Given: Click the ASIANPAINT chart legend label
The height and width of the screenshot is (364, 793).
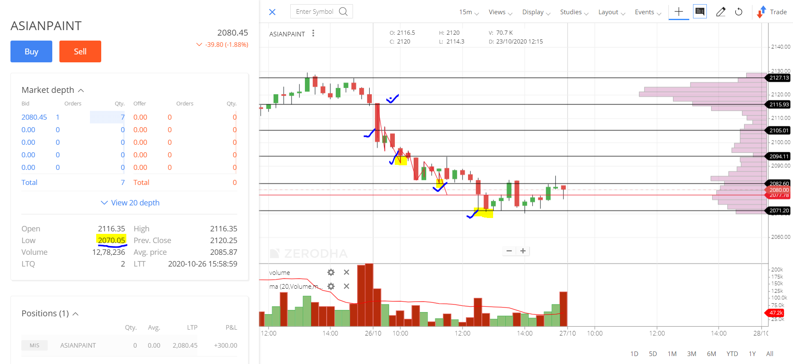Looking at the screenshot, I should 287,34.
